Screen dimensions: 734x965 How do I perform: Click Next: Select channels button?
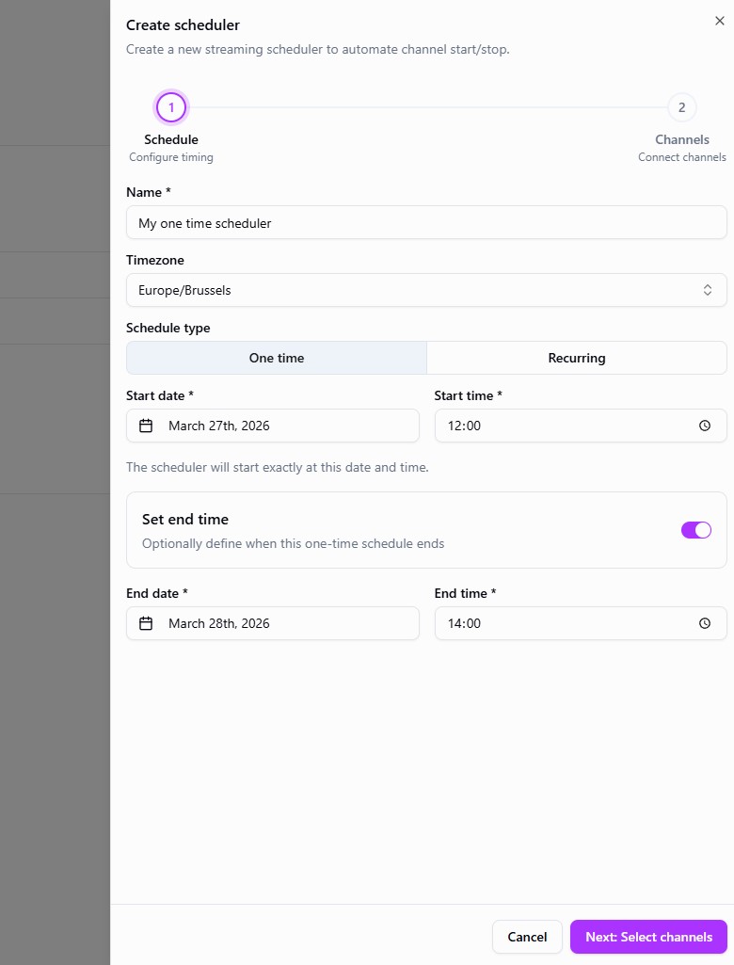(648, 937)
